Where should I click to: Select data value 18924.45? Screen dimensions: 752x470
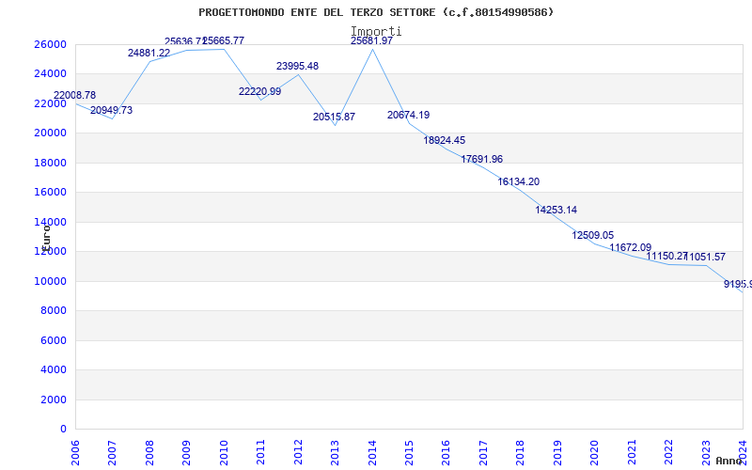pyautogui.click(x=444, y=140)
